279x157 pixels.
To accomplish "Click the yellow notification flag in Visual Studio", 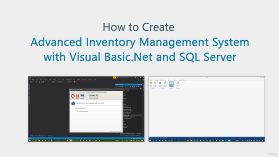I will (x=115, y=78).
